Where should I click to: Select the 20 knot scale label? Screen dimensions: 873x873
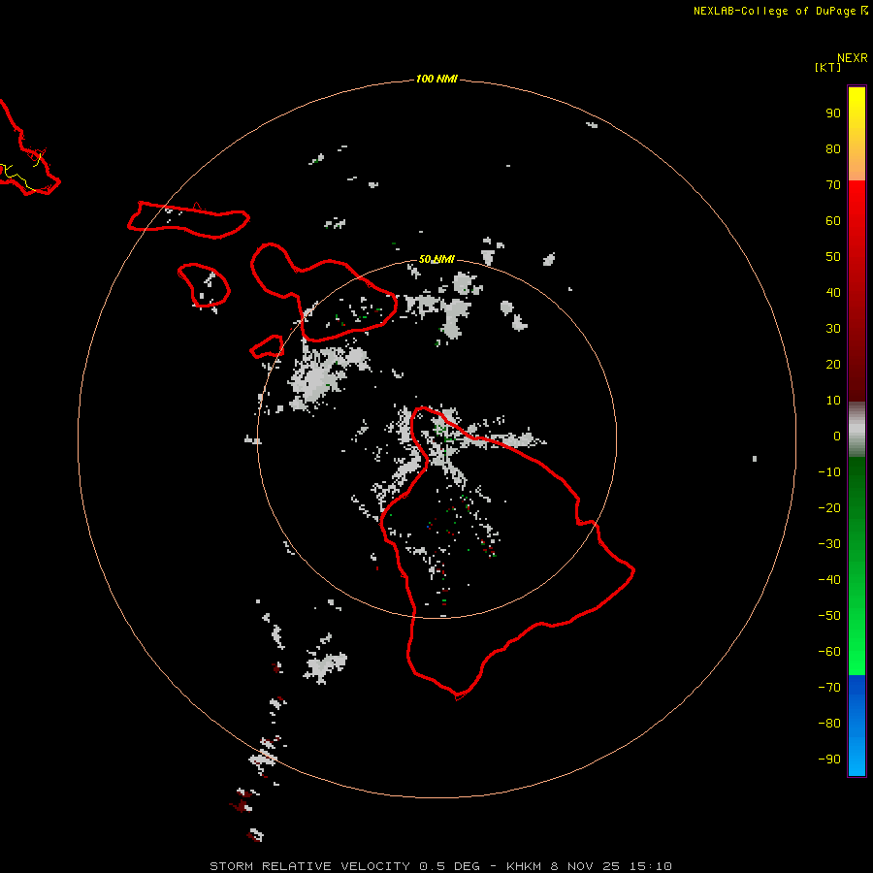point(833,365)
